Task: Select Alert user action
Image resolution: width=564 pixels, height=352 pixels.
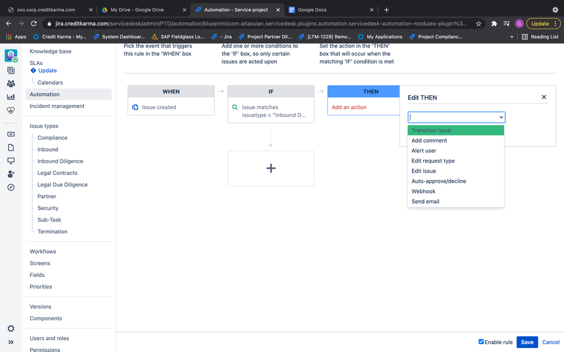Action: 455,151
